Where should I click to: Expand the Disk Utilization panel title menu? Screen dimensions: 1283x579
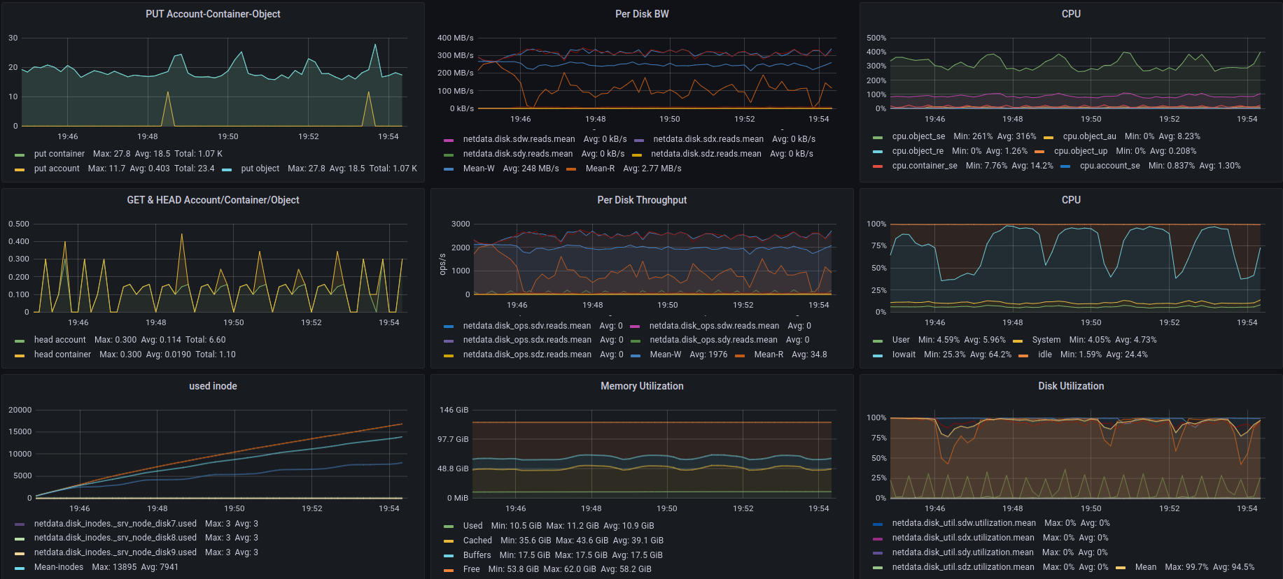coord(1071,386)
